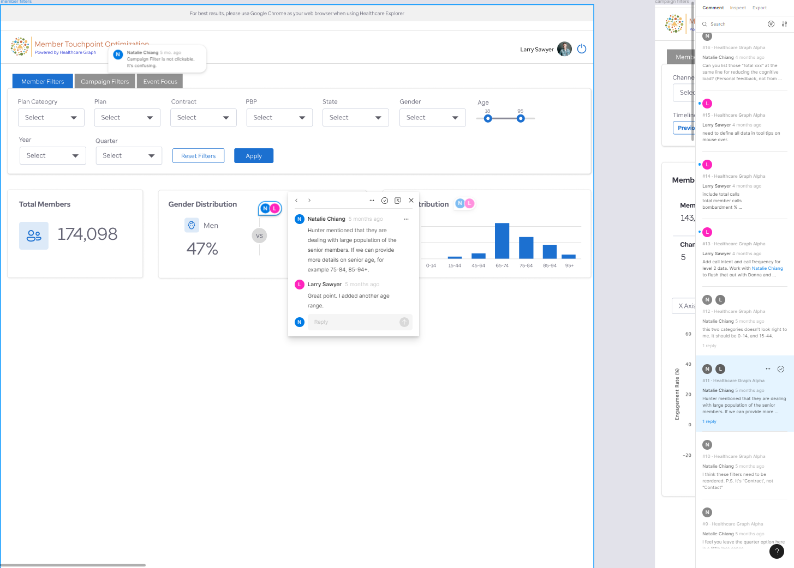
Task: Click the 174,098 total members value
Action: tap(87, 234)
